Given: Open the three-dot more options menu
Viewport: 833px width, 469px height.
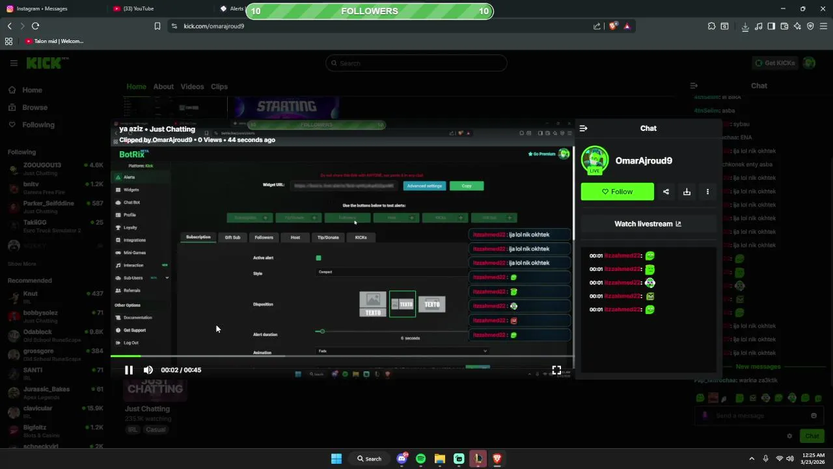Looking at the screenshot, I should pyautogui.click(x=707, y=192).
